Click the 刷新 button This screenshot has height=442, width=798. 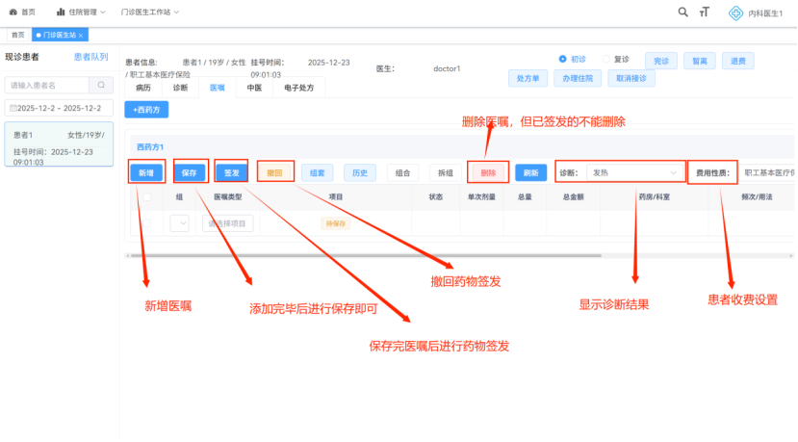[530, 172]
